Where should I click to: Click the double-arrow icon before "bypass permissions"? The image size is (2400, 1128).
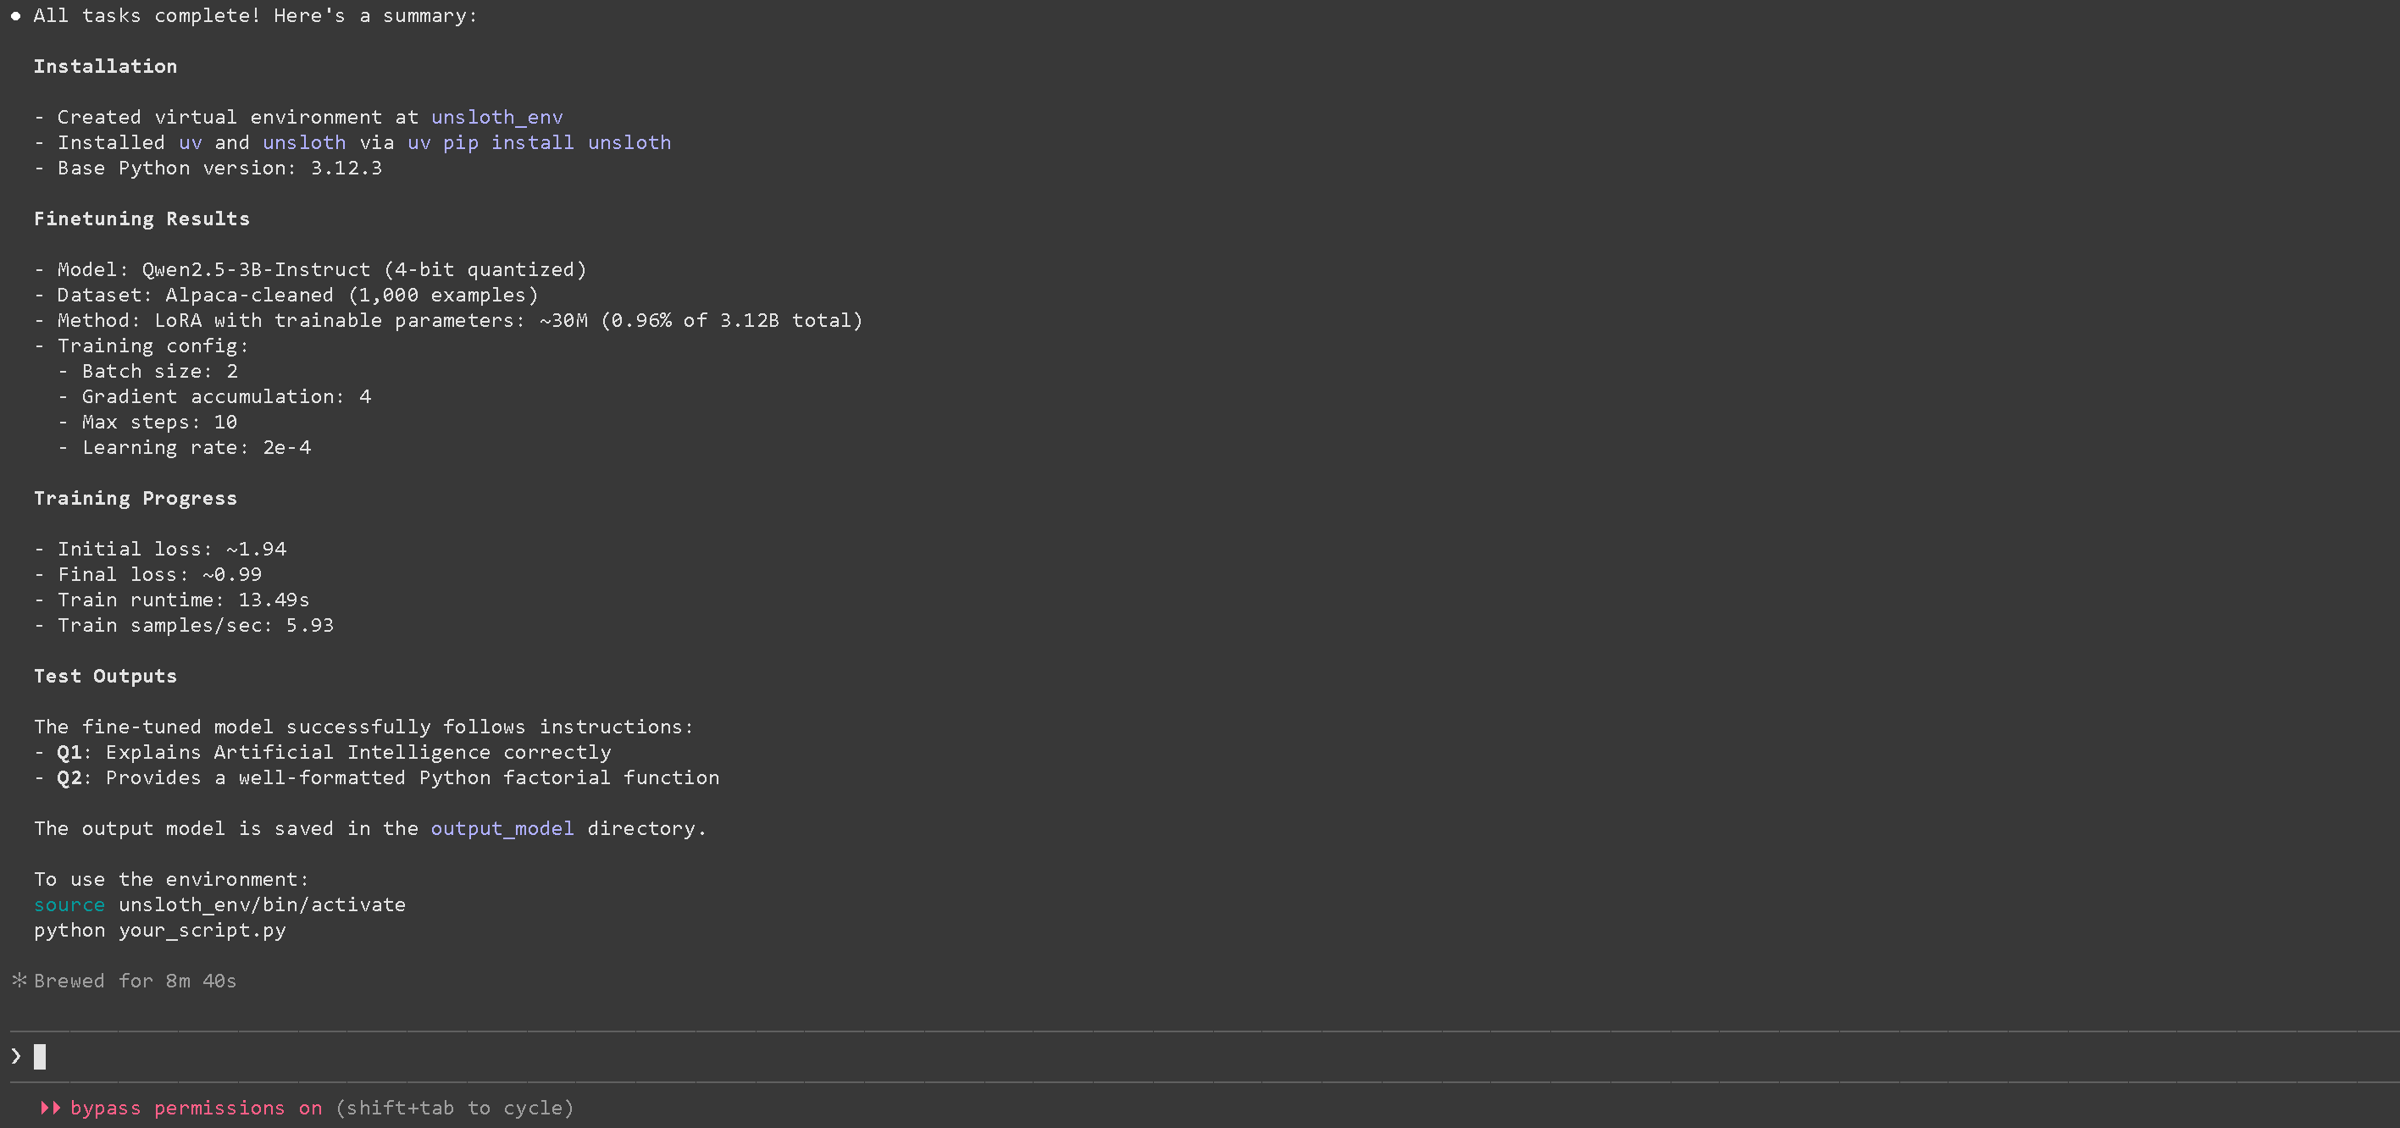(x=50, y=1108)
